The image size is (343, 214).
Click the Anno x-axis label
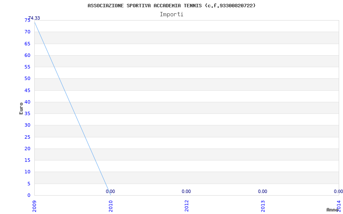click(332, 210)
